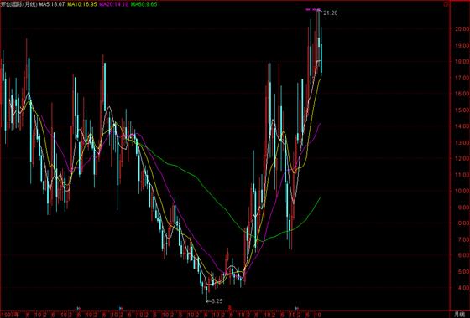Image resolution: width=470 pixels, height=318 pixels.
Task: Click the stock name title with (月线)
Action: [19, 4]
